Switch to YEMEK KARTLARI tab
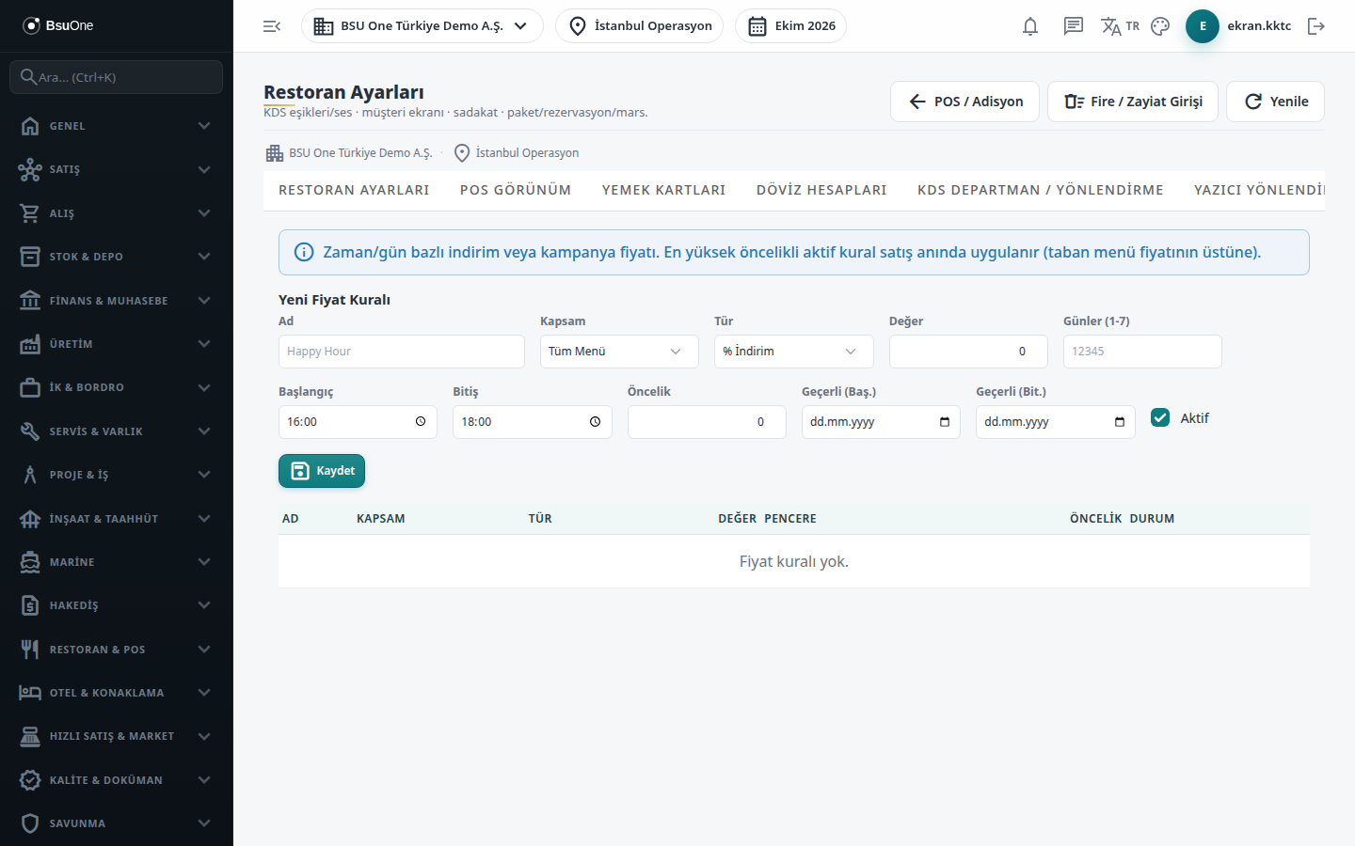The height and width of the screenshot is (846, 1355). point(664,190)
